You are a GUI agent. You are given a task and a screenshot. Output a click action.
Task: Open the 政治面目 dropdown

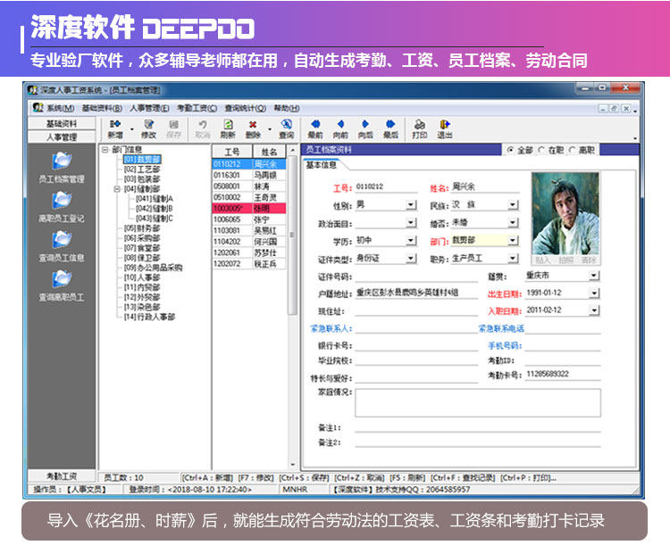[411, 223]
